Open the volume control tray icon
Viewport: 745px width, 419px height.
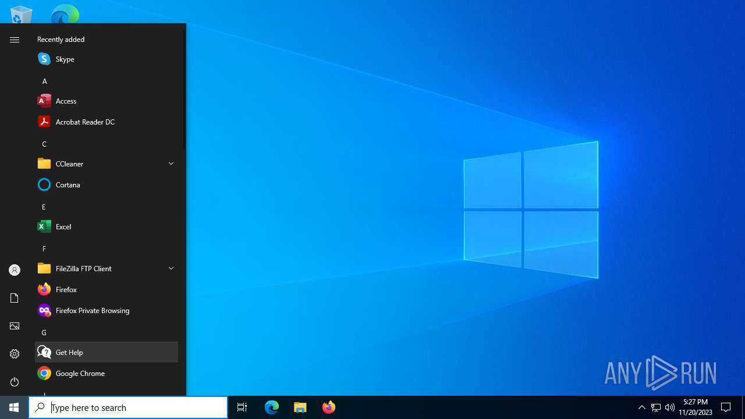(x=670, y=407)
